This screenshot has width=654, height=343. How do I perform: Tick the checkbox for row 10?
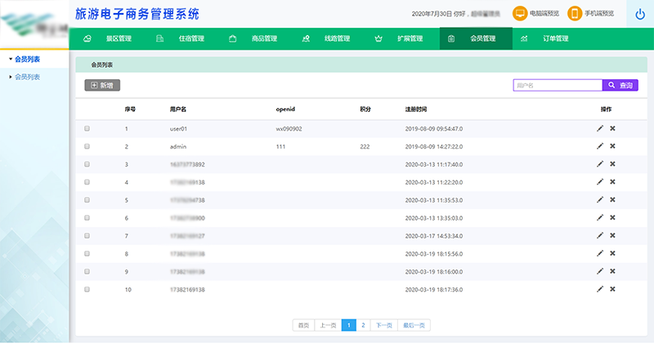tap(87, 289)
